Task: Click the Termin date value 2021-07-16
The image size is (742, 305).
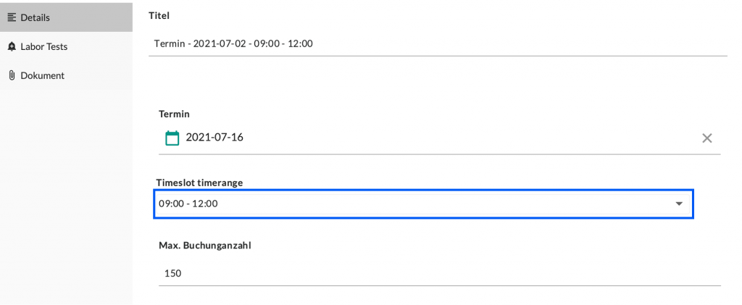Action: coord(214,138)
